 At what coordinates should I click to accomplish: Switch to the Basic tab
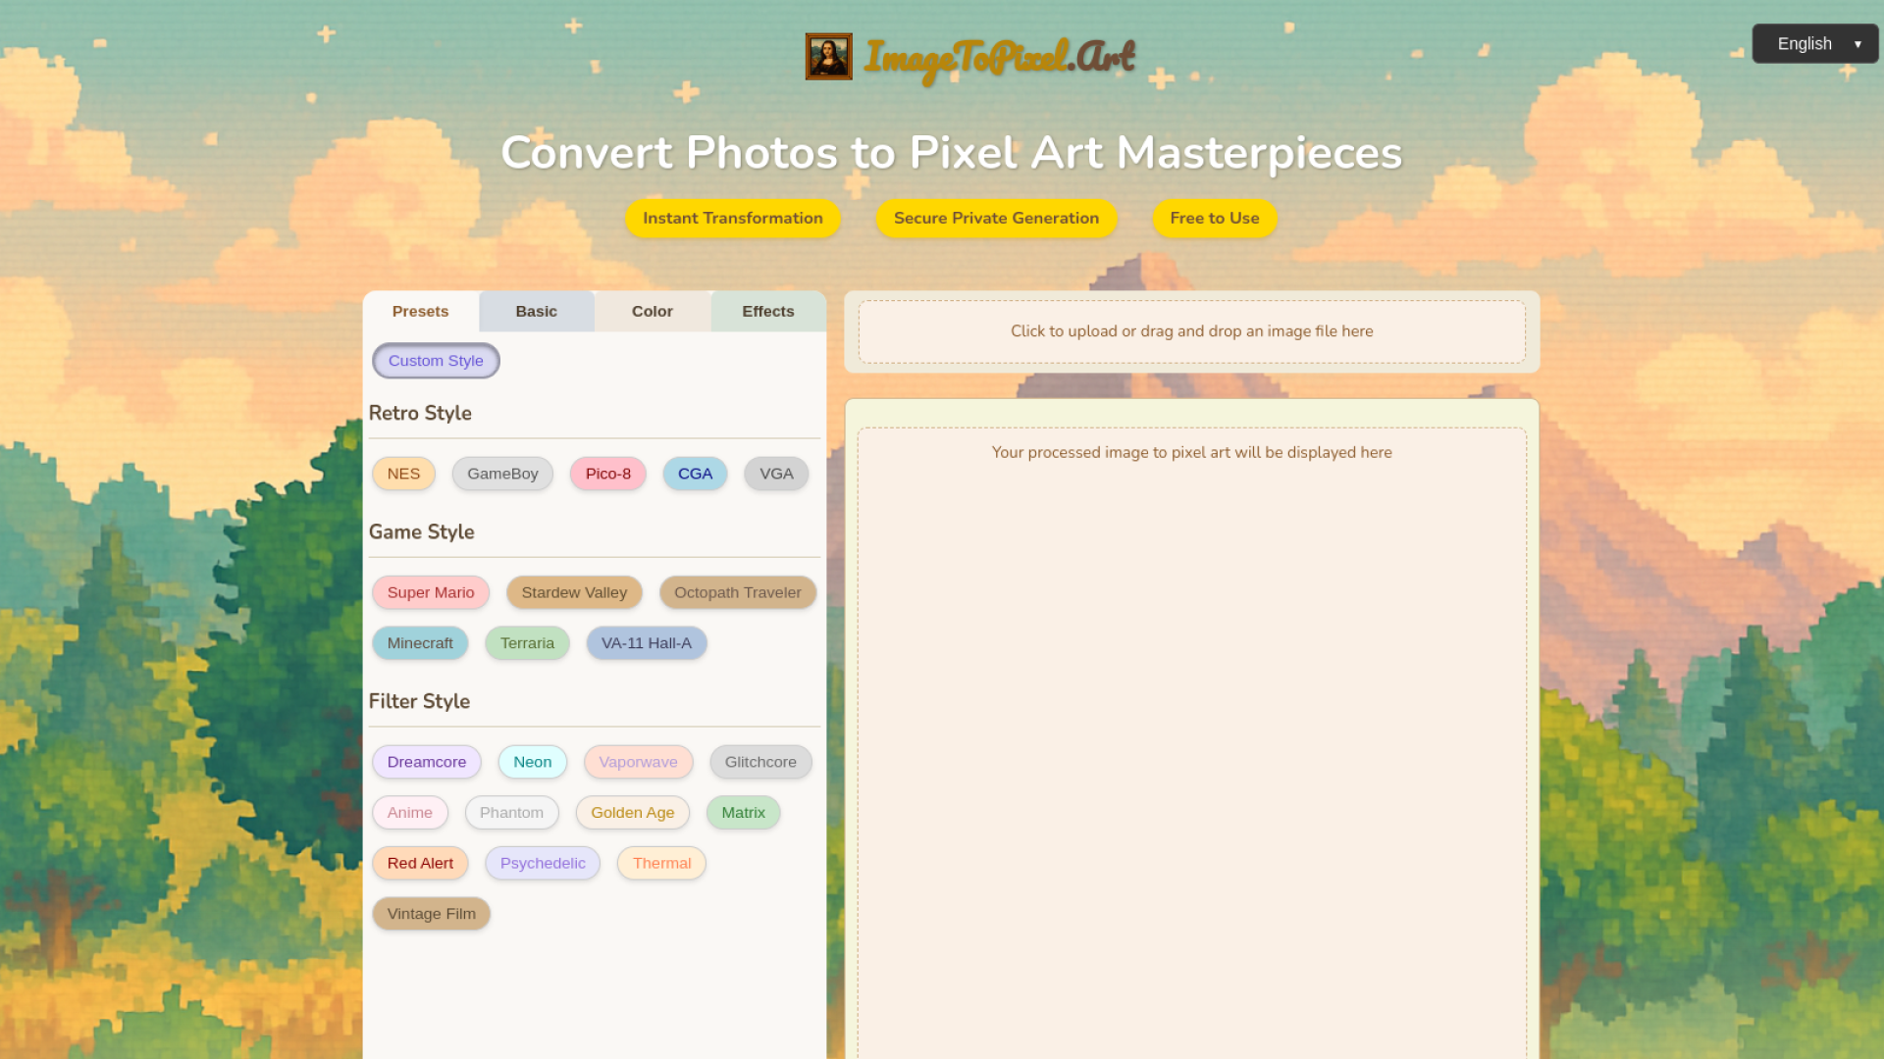pyautogui.click(x=536, y=311)
